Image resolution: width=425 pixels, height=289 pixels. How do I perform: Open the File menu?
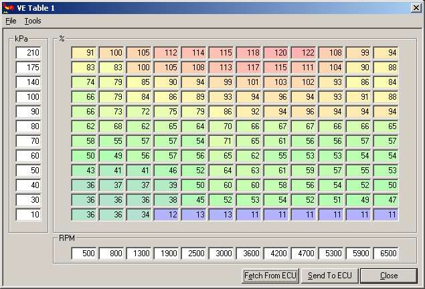point(11,21)
